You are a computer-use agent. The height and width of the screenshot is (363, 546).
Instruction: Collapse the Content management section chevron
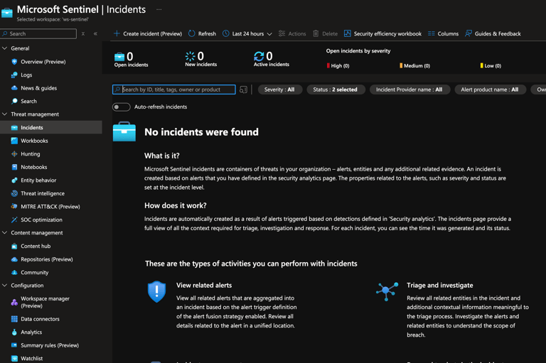point(4,233)
